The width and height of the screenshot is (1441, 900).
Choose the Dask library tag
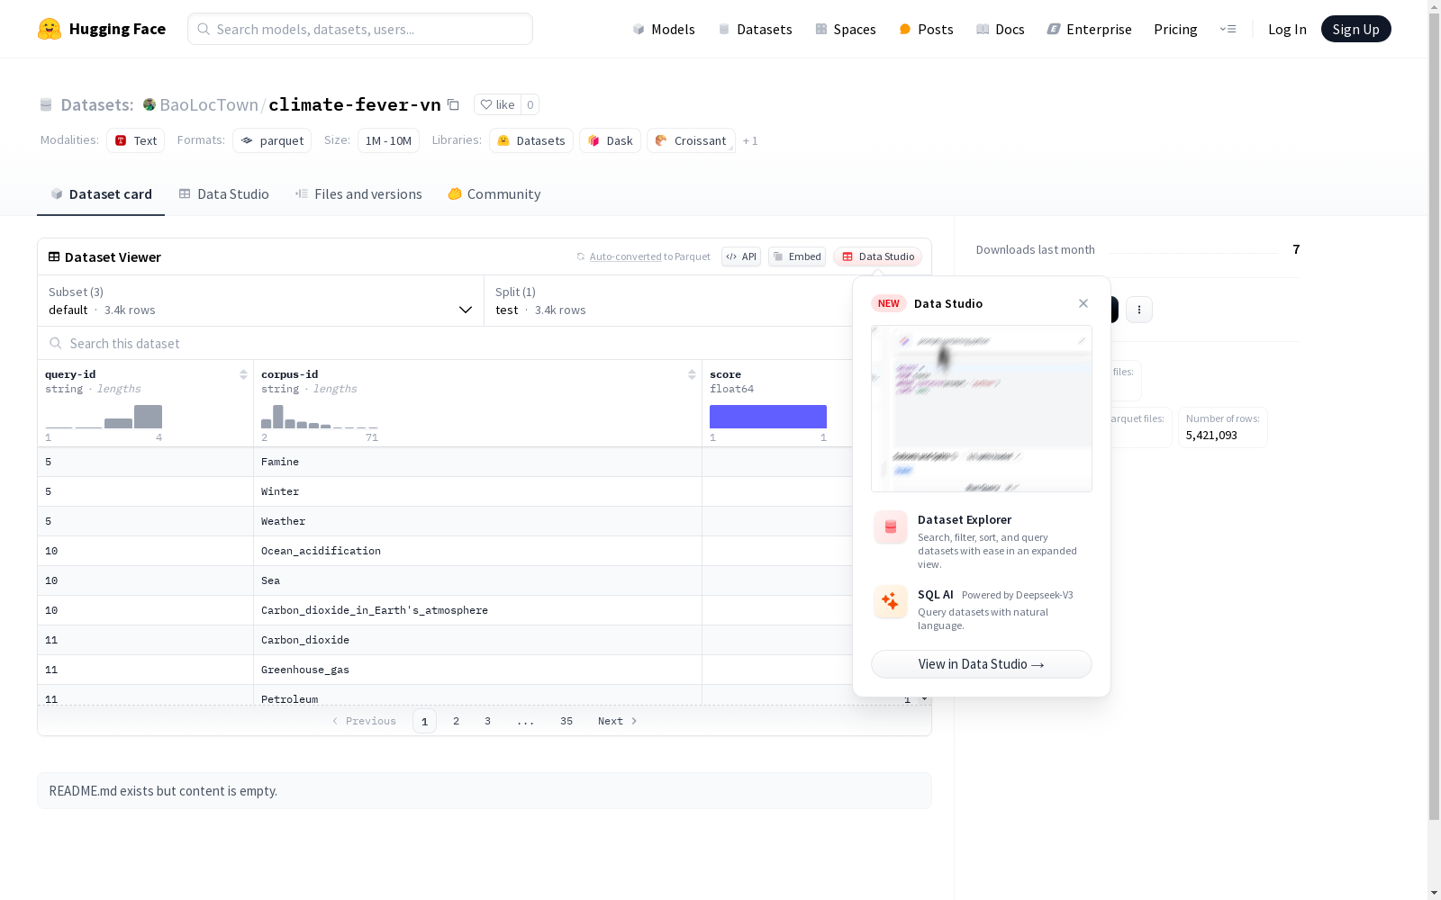[x=611, y=140]
